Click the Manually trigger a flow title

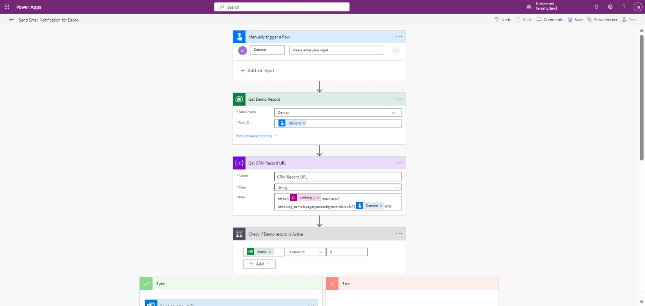point(269,37)
